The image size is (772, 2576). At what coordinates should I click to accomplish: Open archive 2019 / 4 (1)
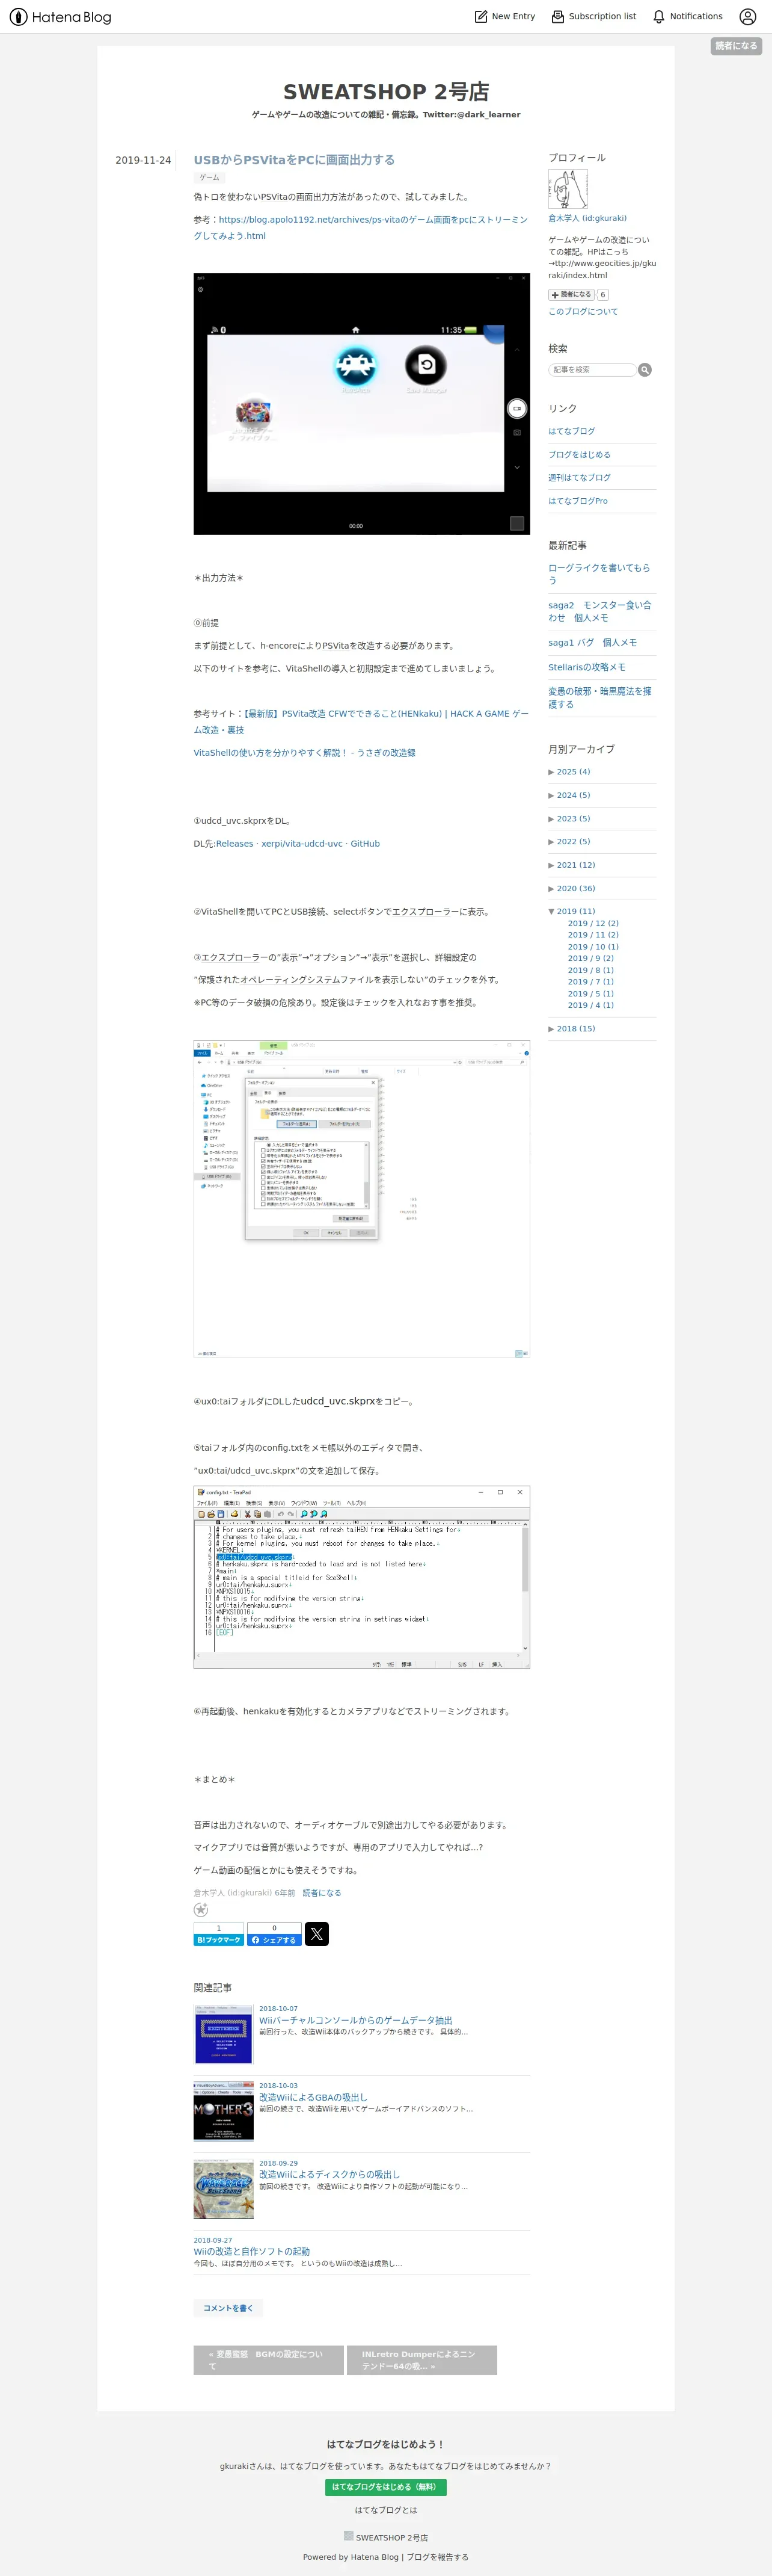[590, 1005]
